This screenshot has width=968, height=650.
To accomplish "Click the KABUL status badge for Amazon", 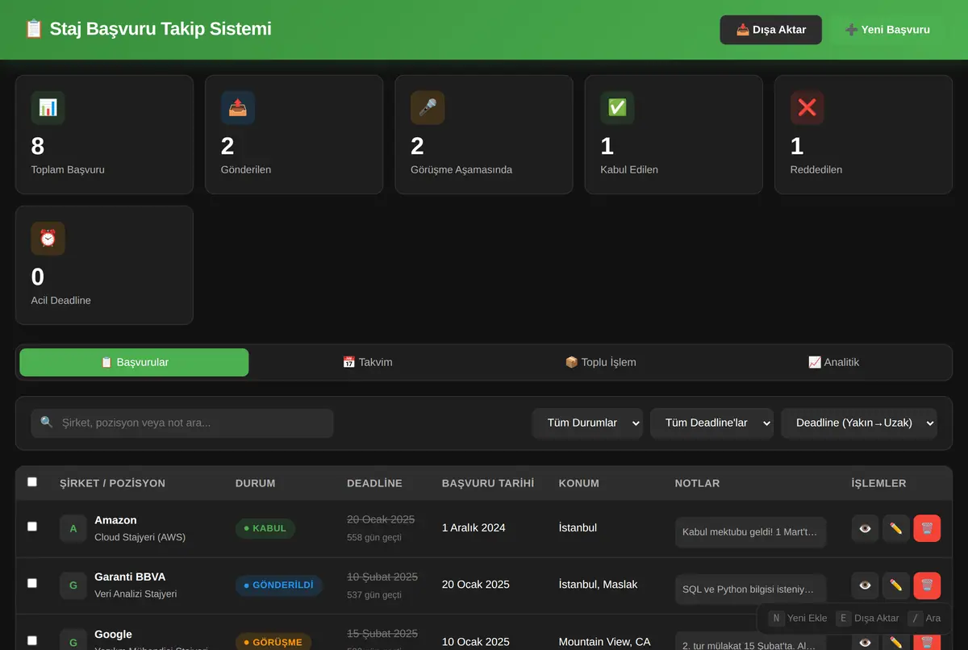I will [265, 529].
